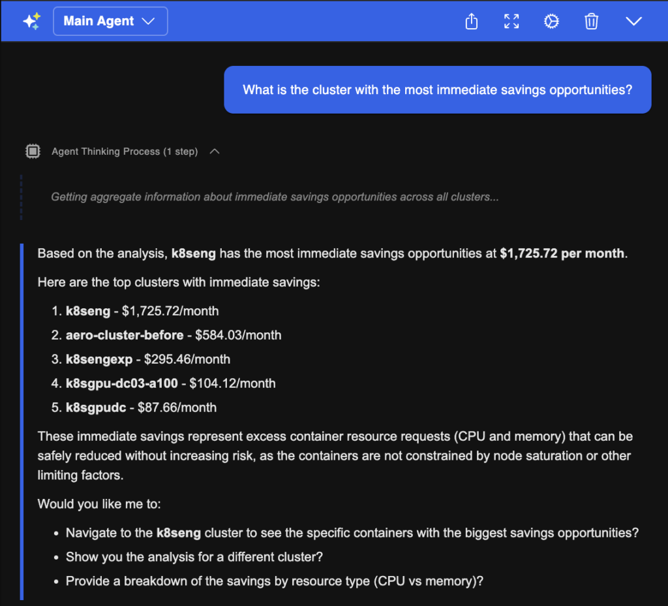This screenshot has height=606, width=668.
Task: Open the Main Agent selector dropdown
Action: click(x=110, y=20)
